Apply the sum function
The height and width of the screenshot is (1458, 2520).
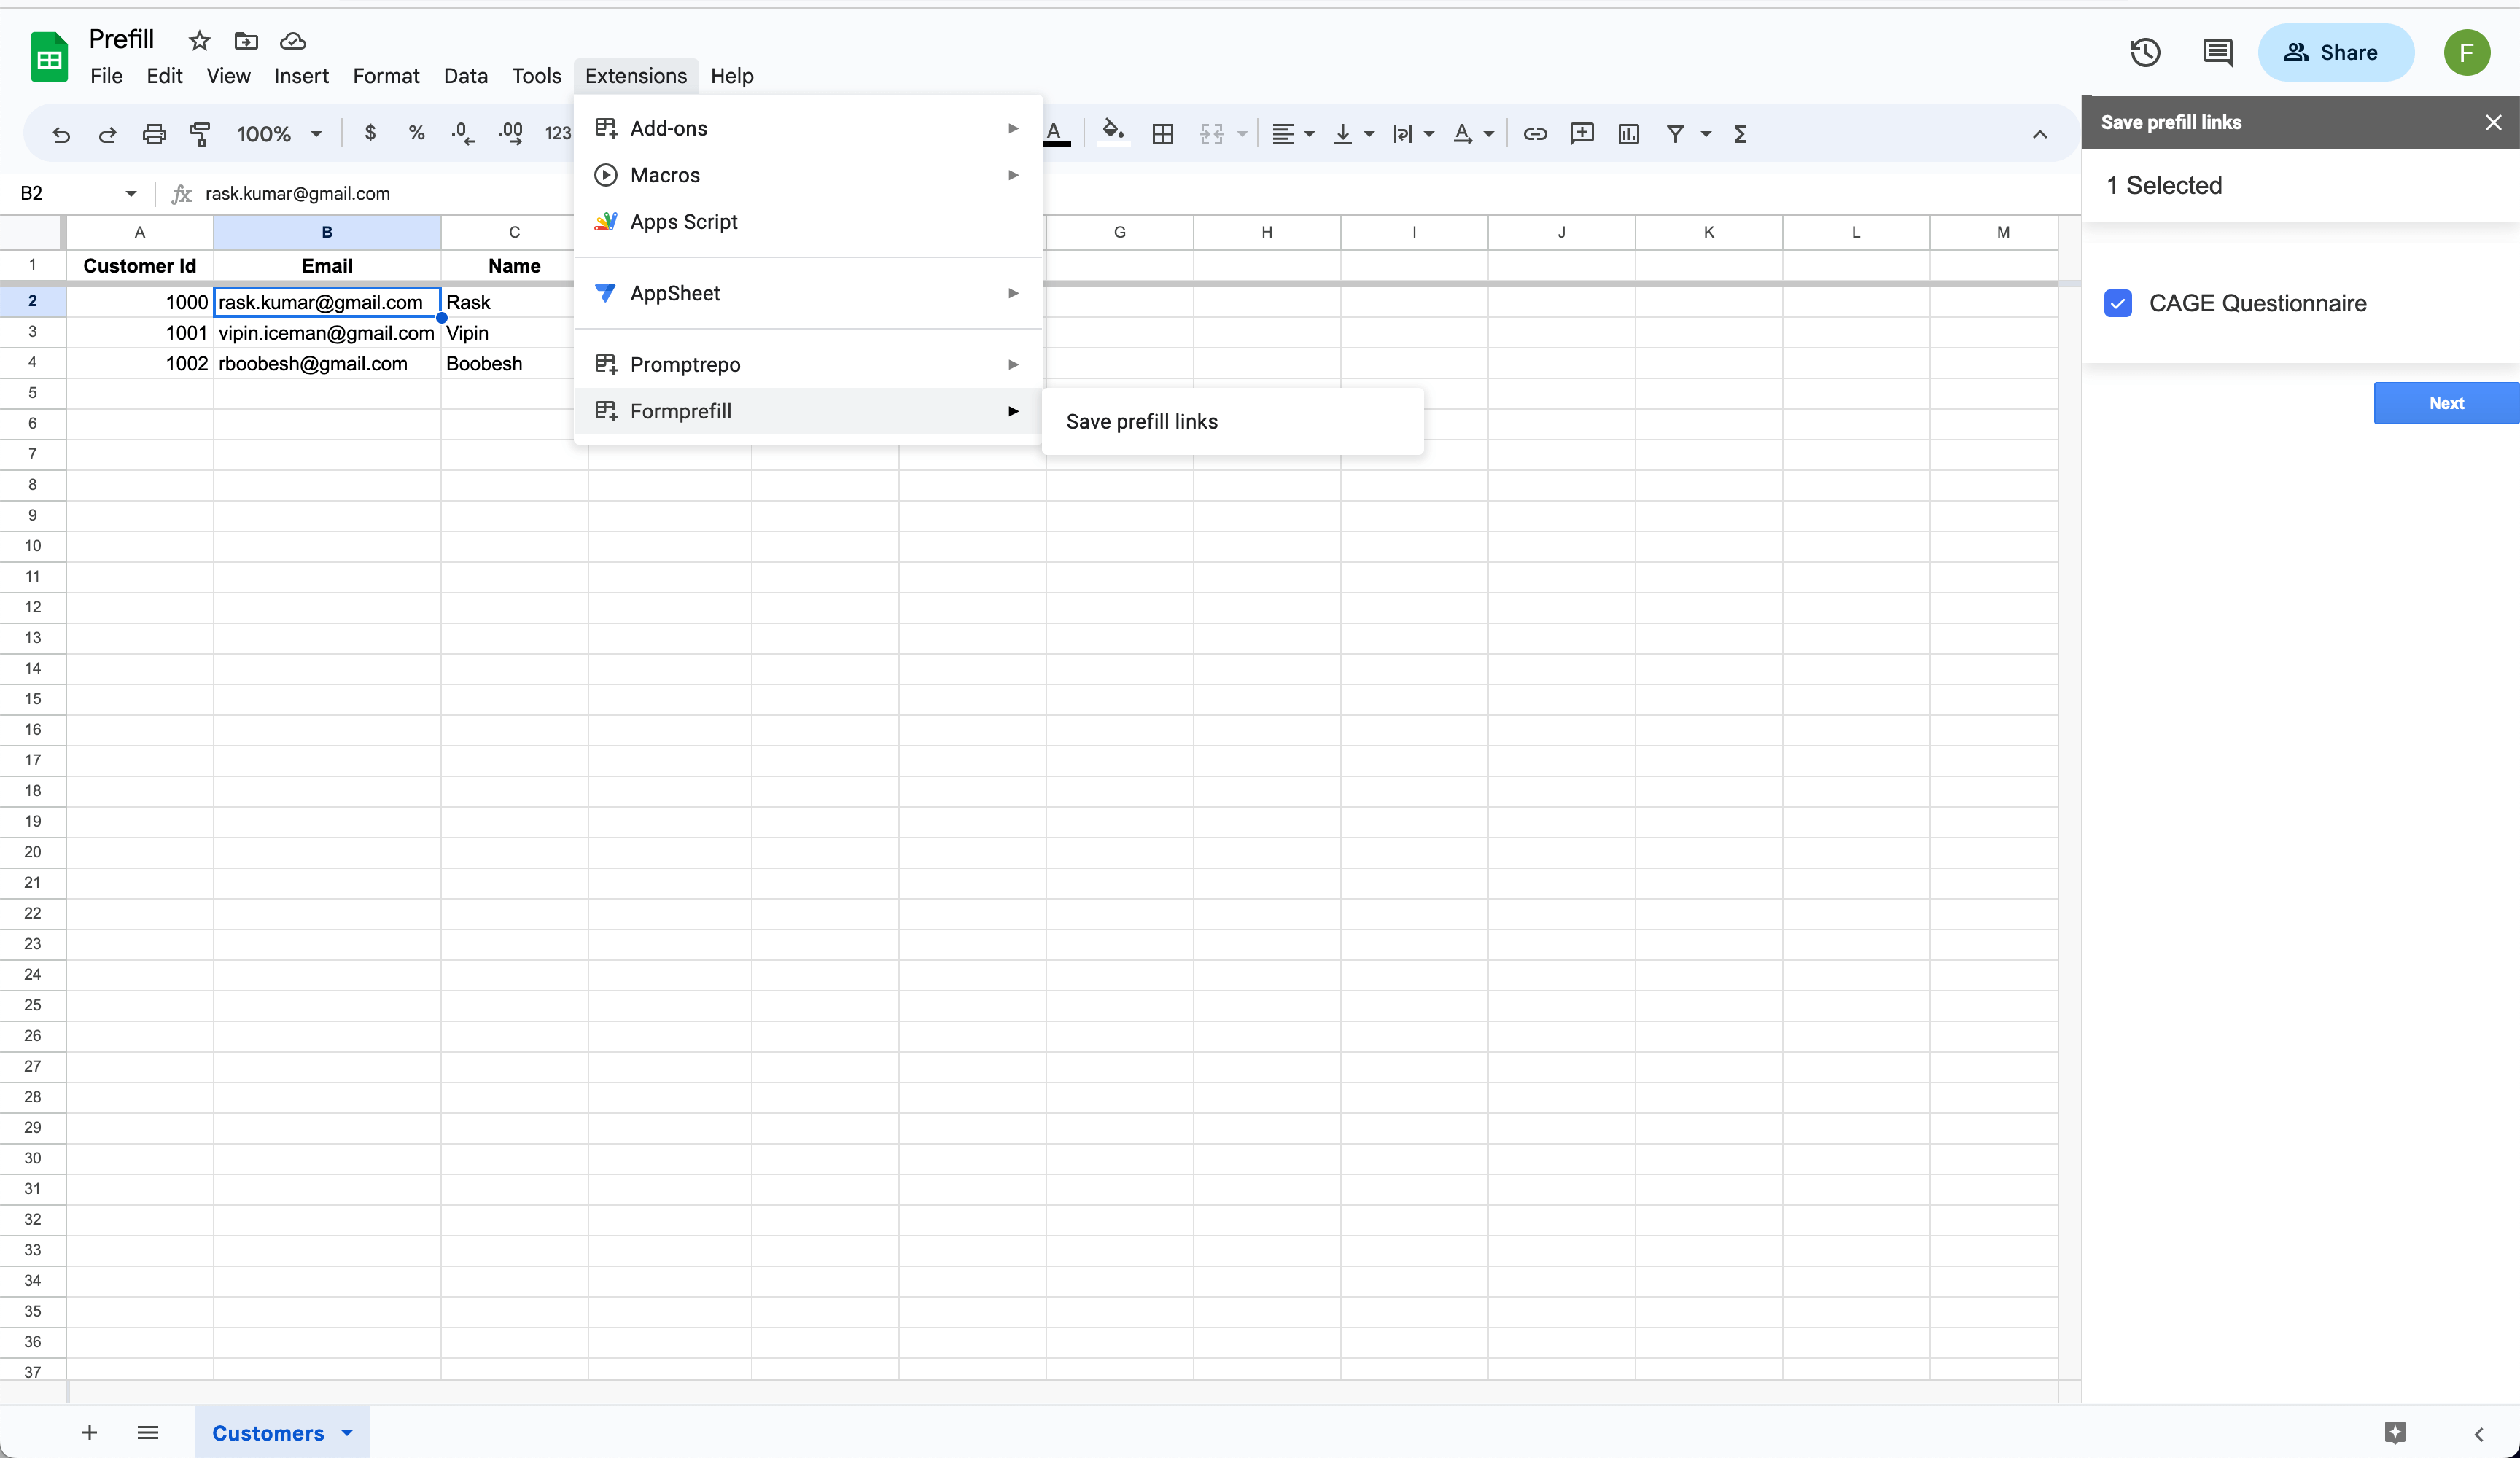click(x=1740, y=133)
